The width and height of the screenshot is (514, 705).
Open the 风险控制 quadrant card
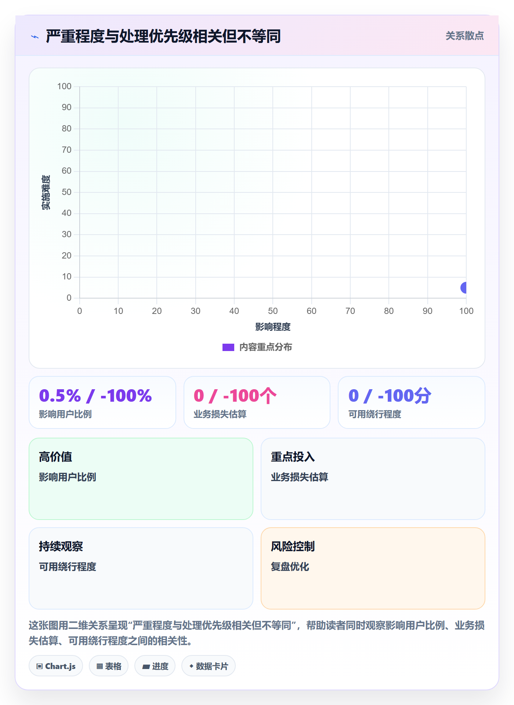[373, 568]
